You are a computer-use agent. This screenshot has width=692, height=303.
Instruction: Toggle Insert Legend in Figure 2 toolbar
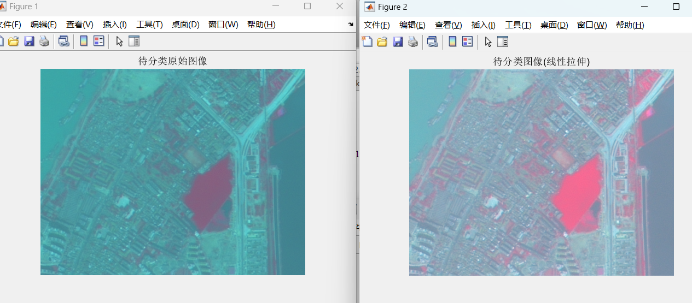coord(468,41)
